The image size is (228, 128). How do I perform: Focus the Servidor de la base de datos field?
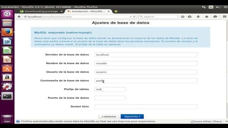pos(146,55)
